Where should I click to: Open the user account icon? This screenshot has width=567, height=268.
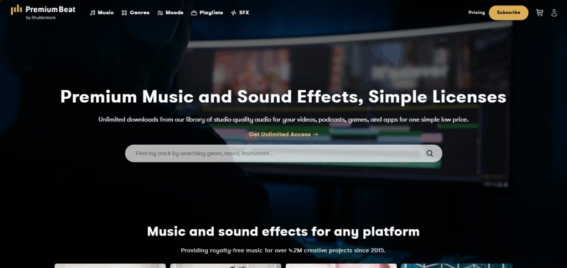coord(554,13)
